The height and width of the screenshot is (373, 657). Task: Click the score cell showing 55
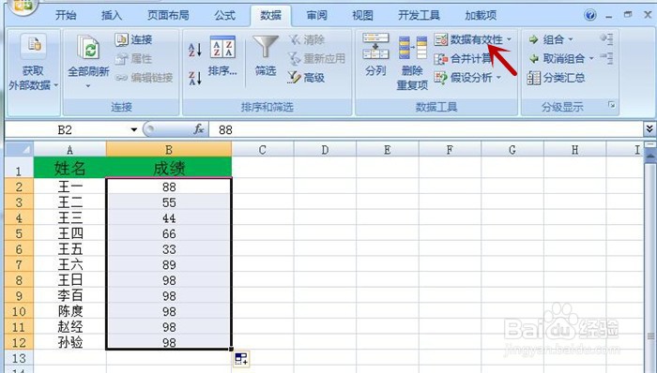click(x=169, y=202)
